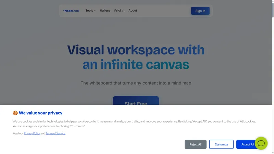Click the vertical scrollbar thumb

273,10
